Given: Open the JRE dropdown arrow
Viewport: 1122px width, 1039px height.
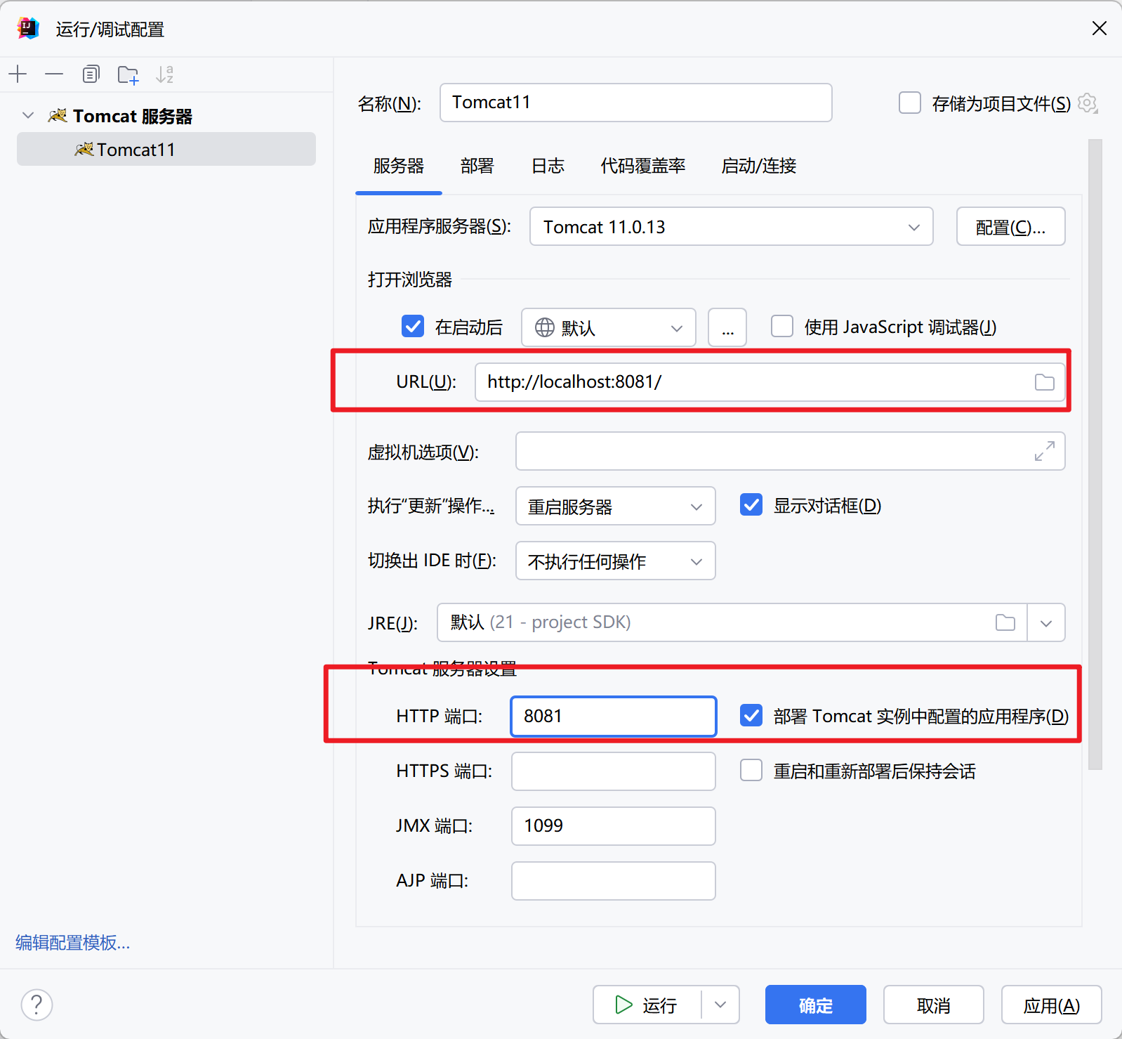Looking at the screenshot, I should (1046, 623).
